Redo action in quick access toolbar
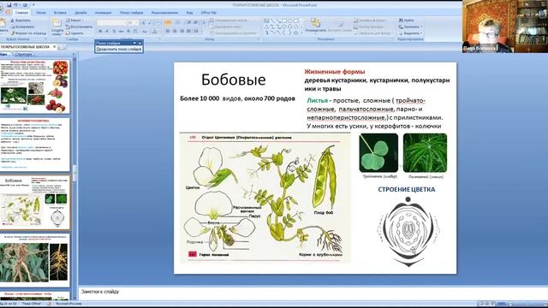Viewport: 548px width, 308px height. [x=25, y=5]
